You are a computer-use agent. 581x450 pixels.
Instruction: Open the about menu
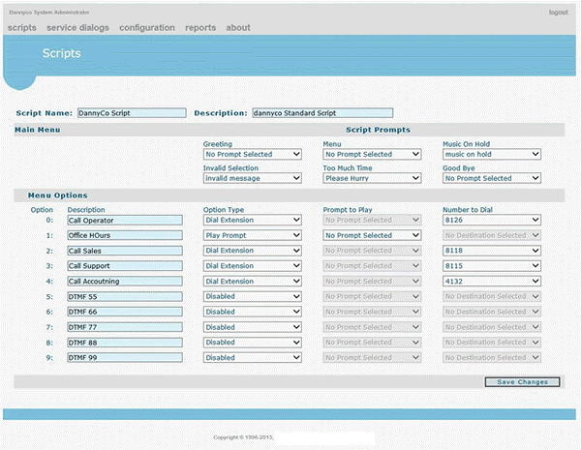(238, 28)
